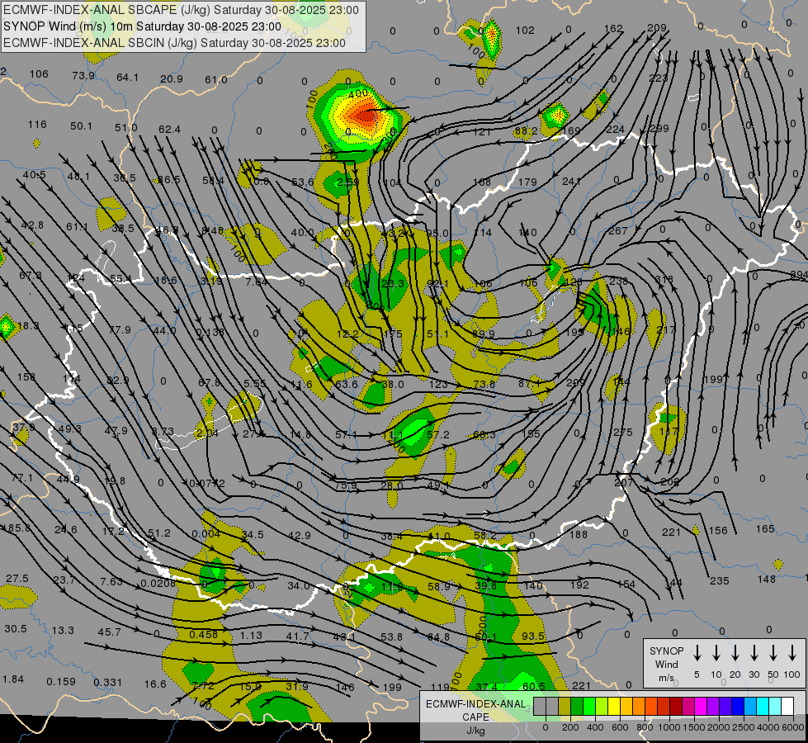Pick the dark red CAPE legend swatch
Image resolution: width=808 pixels, height=743 pixels.
pos(676,707)
